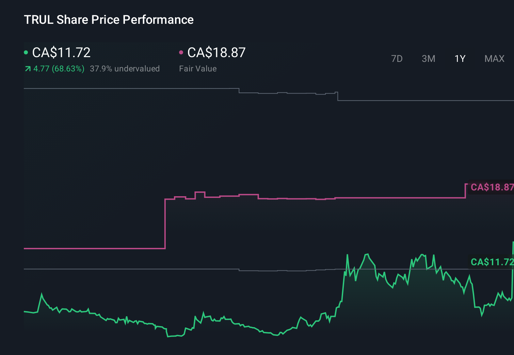This screenshot has height=355, width=514.
Task: Click the green upward arrow icon
Action: pos(28,69)
